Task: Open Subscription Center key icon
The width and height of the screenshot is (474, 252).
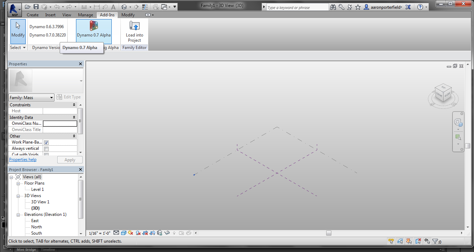Action: (x=341, y=7)
